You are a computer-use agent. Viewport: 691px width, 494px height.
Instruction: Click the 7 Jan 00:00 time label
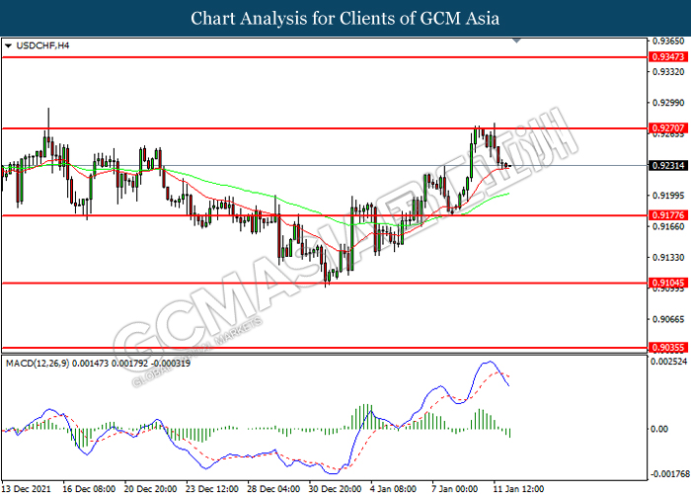(454, 489)
